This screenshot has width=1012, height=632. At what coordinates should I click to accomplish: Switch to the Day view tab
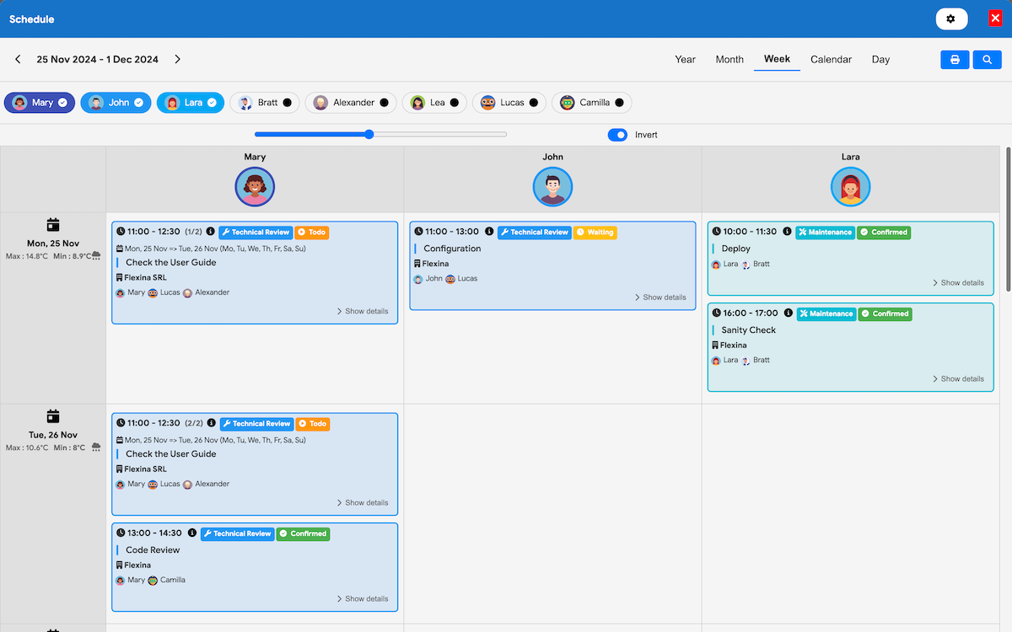(x=880, y=60)
